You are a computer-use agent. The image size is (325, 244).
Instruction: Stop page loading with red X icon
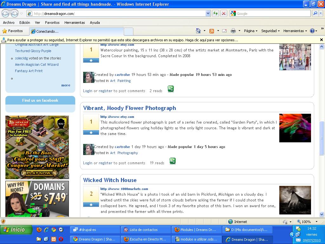coord(224,13)
